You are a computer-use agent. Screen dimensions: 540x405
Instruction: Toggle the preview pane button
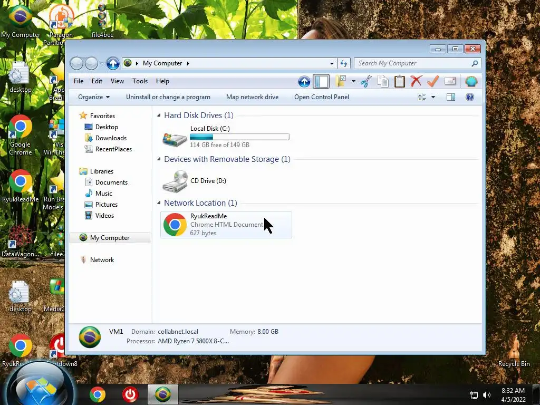[451, 97]
